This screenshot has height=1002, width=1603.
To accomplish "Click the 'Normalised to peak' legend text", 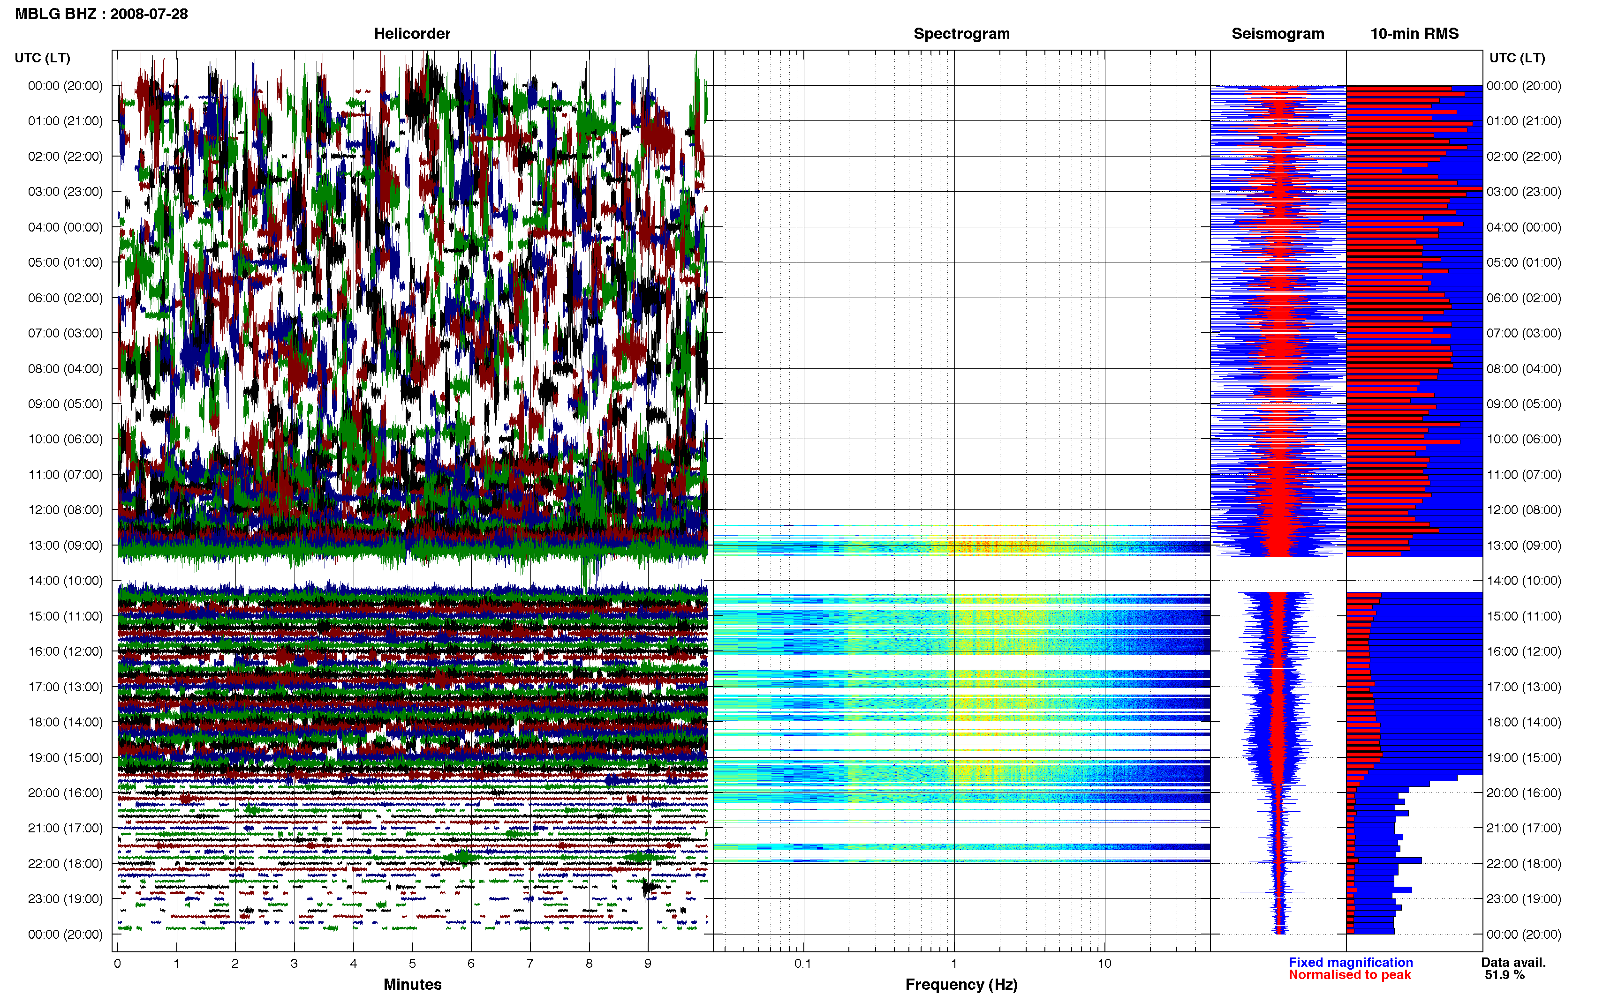I will pos(1349,975).
